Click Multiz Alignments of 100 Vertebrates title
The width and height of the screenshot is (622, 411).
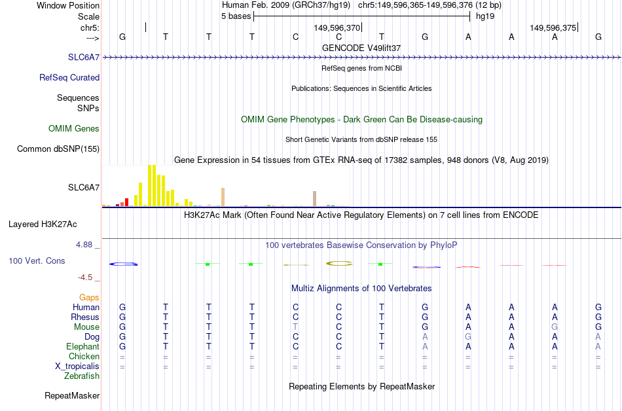pyautogui.click(x=361, y=288)
